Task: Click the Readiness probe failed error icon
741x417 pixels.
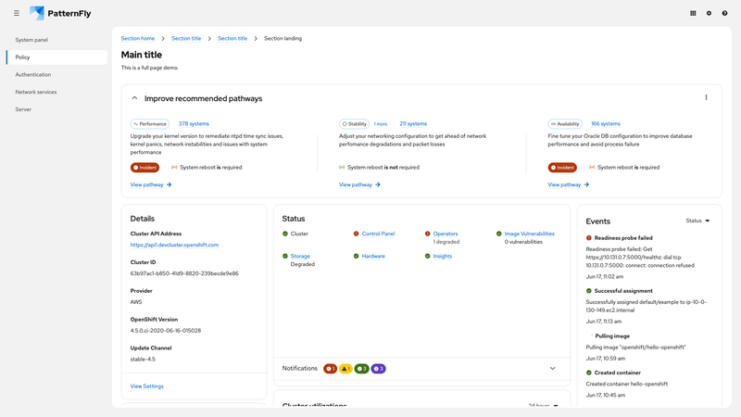Action: coord(589,238)
